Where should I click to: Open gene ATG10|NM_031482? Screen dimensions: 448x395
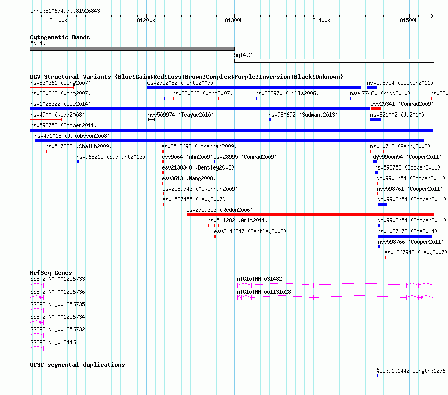(x=259, y=279)
